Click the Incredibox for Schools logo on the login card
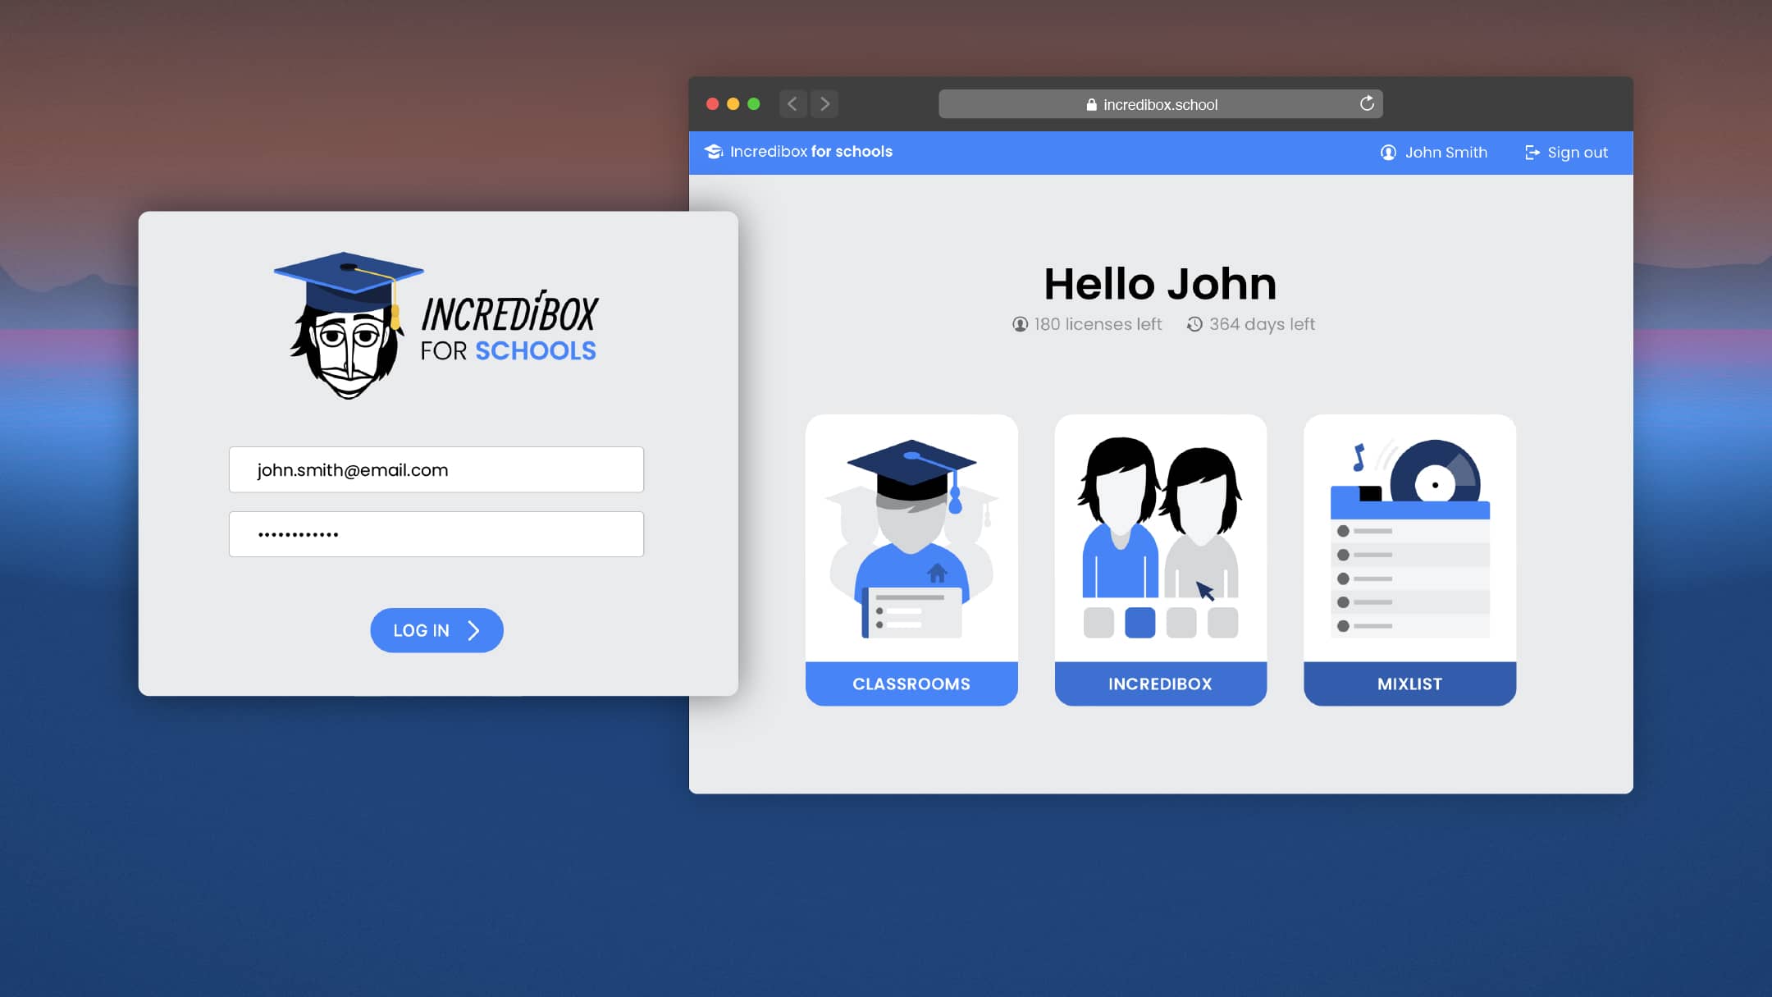The height and width of the screenshot is (997, 1772). click(x=435, y=324)
